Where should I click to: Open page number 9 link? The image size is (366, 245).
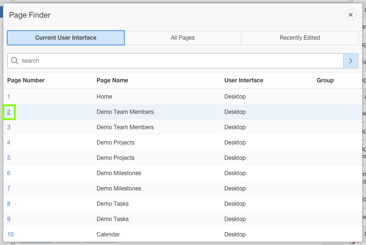pos(9,219)
